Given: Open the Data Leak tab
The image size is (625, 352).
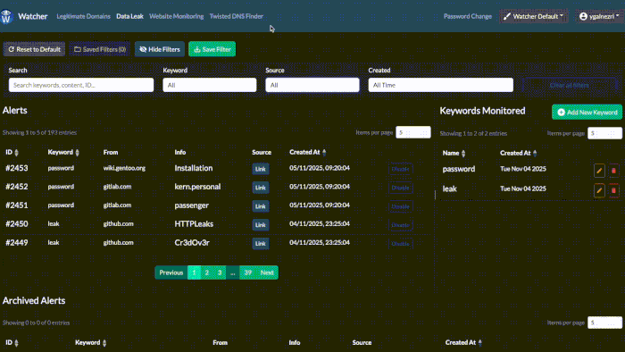Looking at the screenshot, I should pos(129,16).
